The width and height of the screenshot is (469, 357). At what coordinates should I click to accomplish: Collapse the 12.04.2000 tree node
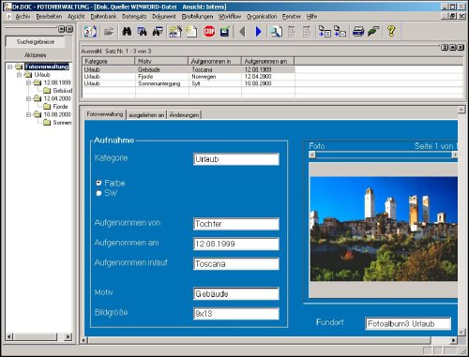(28, 98)
